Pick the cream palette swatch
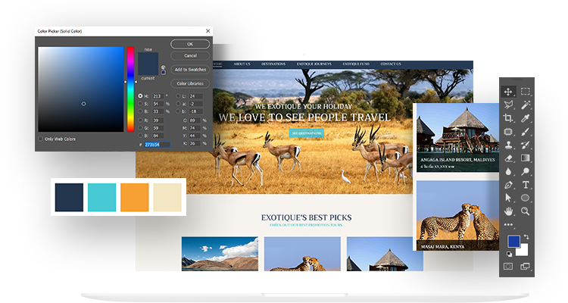The image size is (568, 303). tap(167, 197)
